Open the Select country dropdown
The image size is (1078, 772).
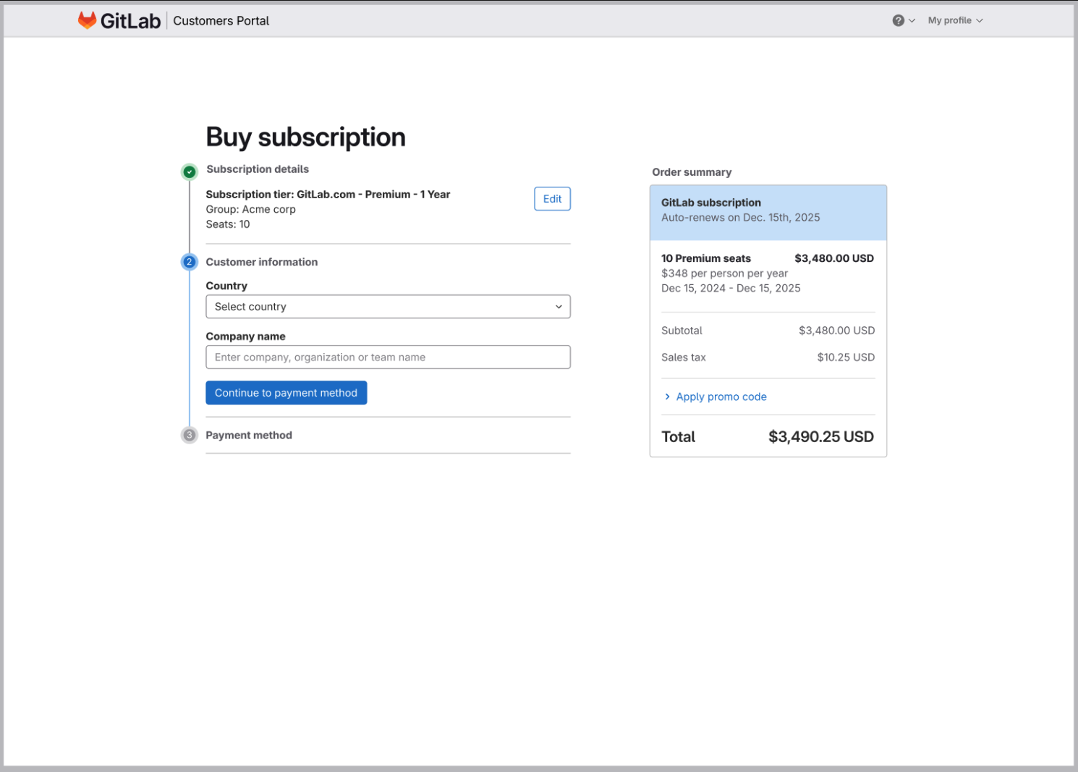pos(388,307)
